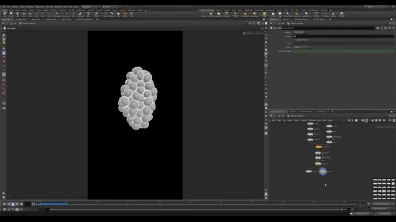Image resolution: width=396 pixels, height=222 pixels.
Task: Toggle the camera lock icon beside Persp
Action: [244, 33]
